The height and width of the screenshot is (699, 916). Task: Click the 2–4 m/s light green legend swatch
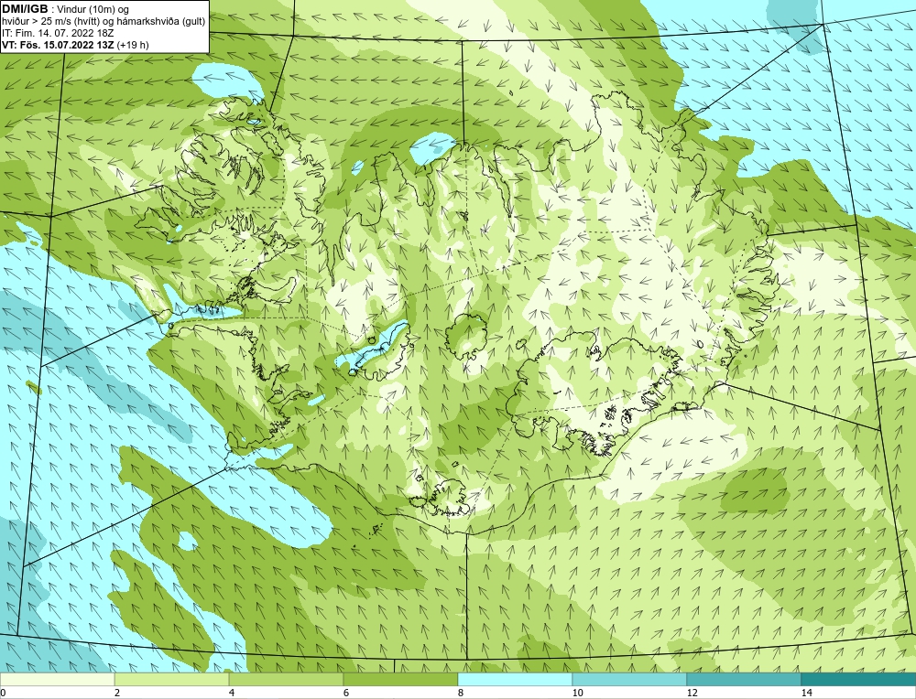point(172,679)
